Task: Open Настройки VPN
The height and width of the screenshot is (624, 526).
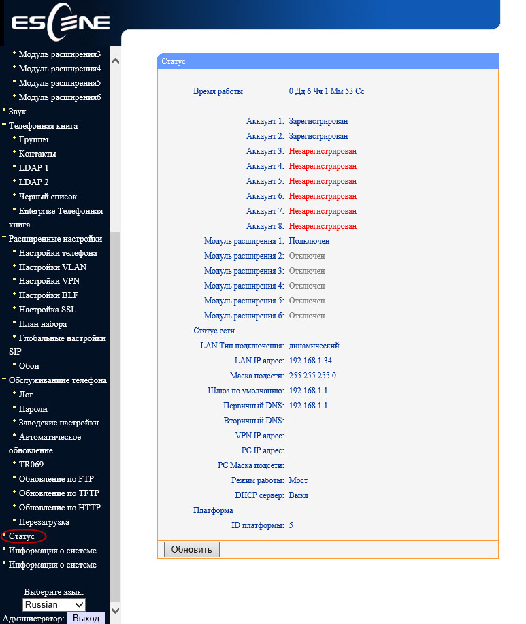Action: tap(49, 281)
